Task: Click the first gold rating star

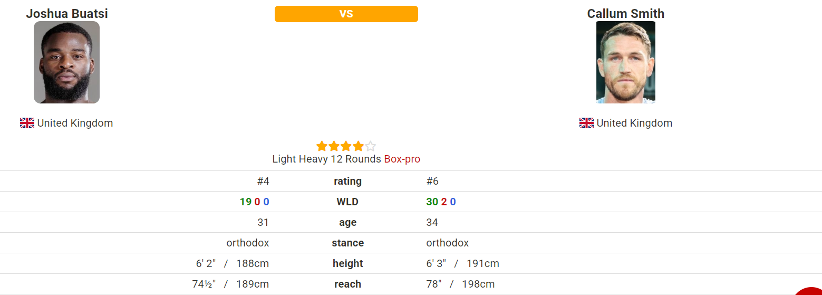Action: (x=322, y=146)
